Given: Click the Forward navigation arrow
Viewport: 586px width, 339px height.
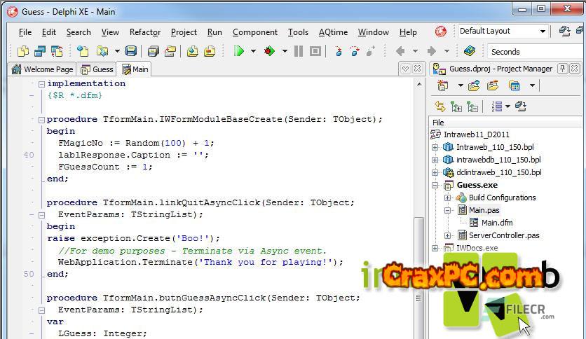Looking at the screenshot, I should pos(432,51).
